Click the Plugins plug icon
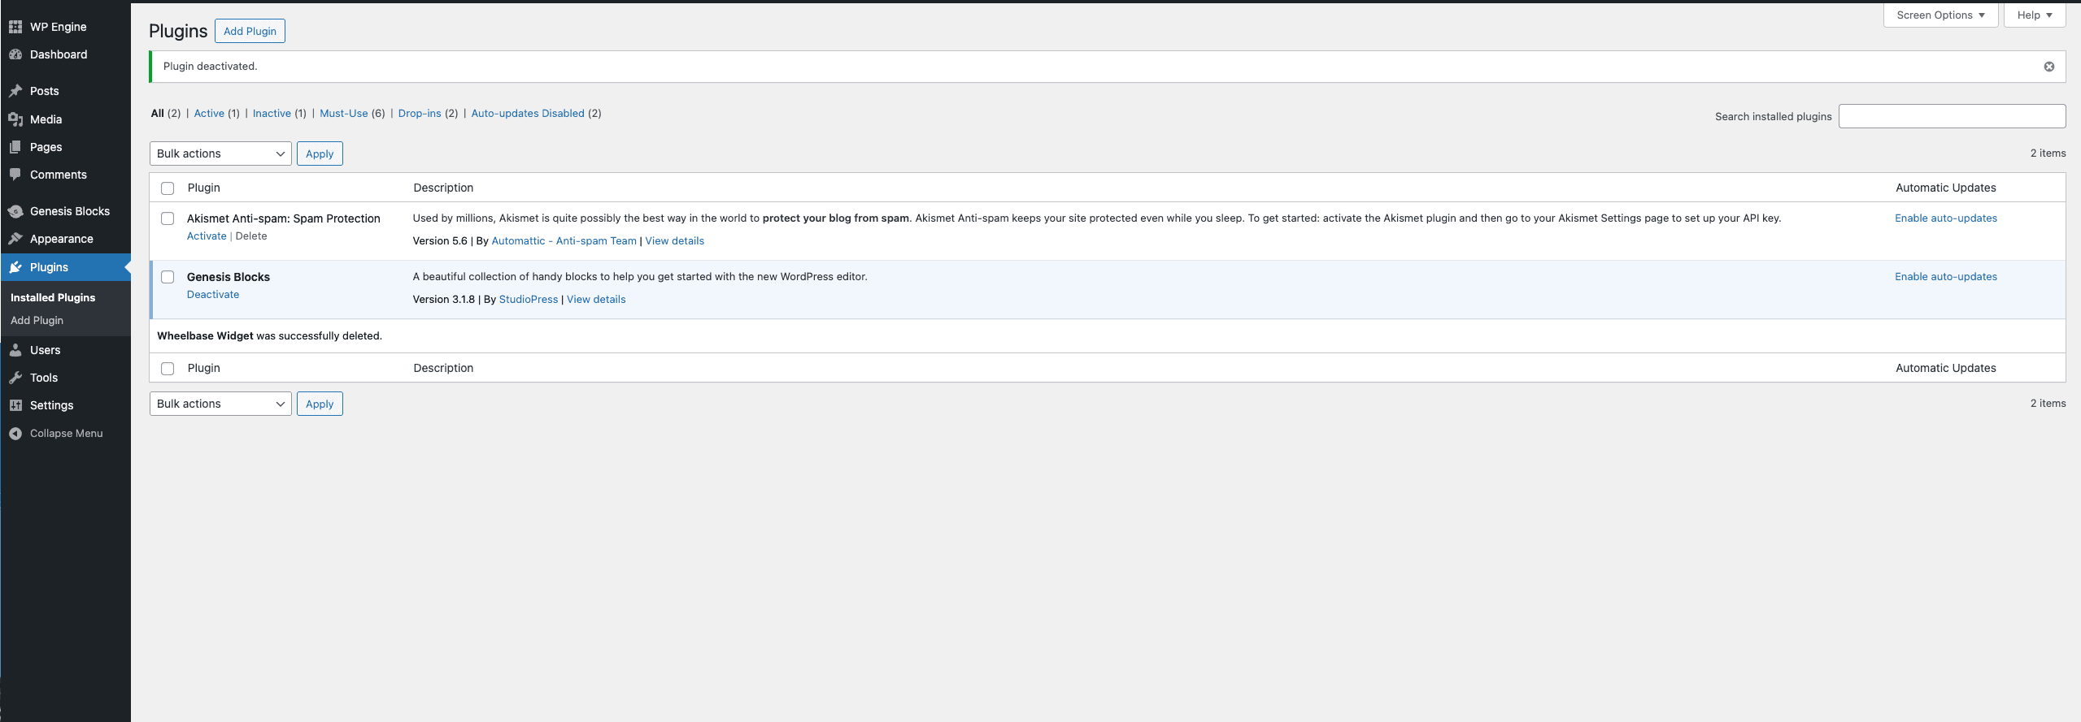The height and width of the screenshot is (722, 2081). tap(15, 267)
